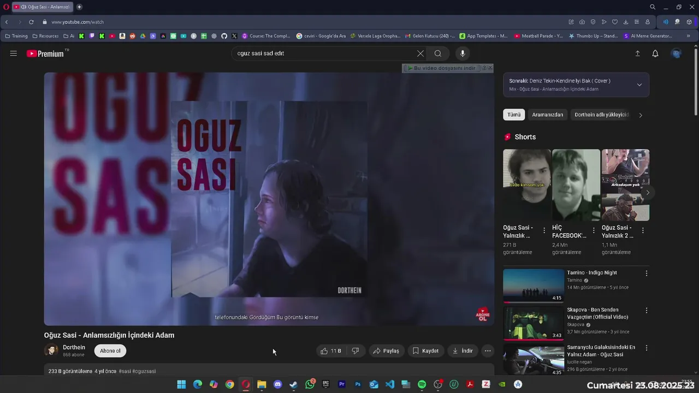Open the Dorthein channel name link
This screenshot has height=393, width=699.
(74, 347)
